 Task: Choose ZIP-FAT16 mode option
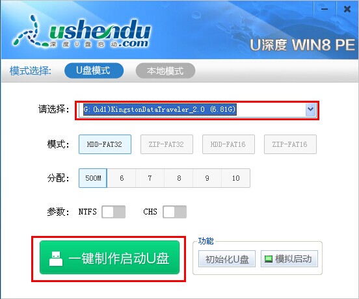290,144
